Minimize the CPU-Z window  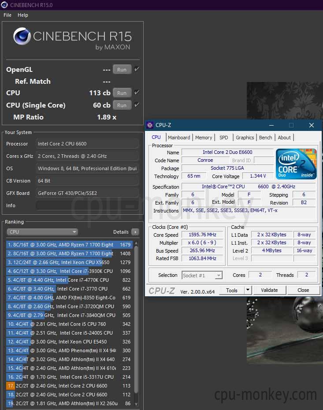(271, 125)
